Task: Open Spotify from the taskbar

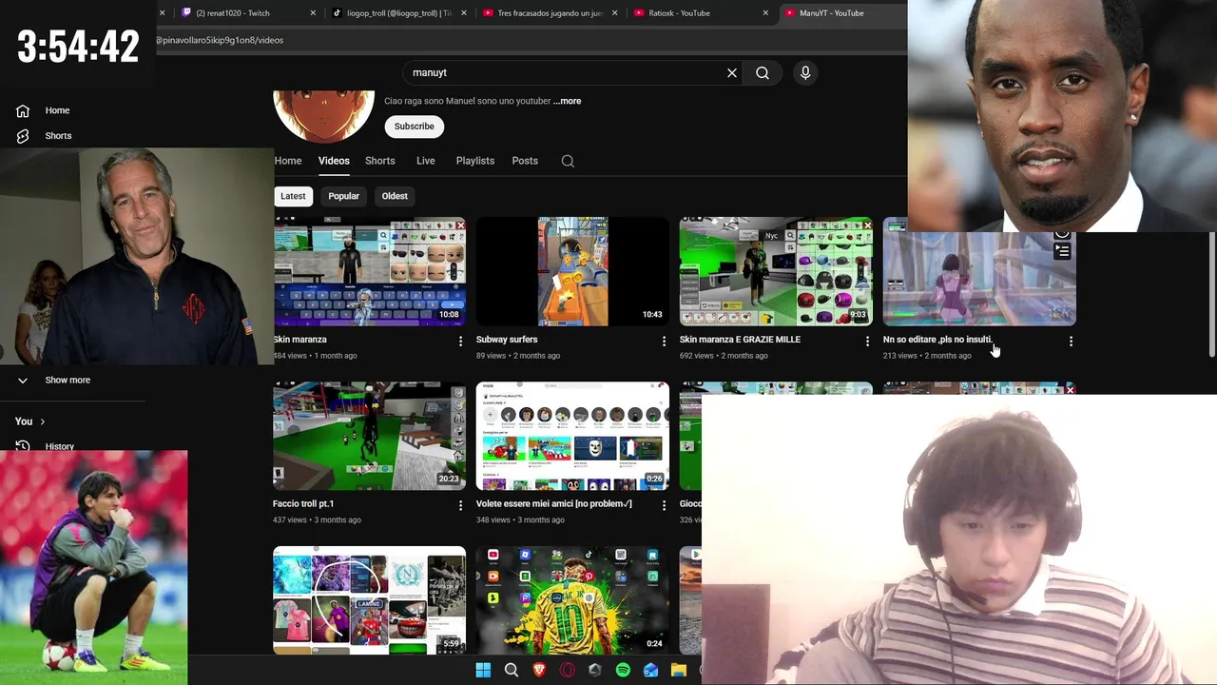Action: click(x=623, y=670)
